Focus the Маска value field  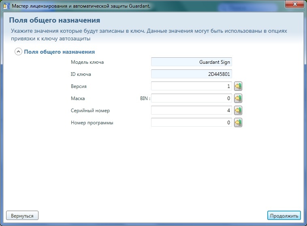pyautogui.click(x=191, y=98)
